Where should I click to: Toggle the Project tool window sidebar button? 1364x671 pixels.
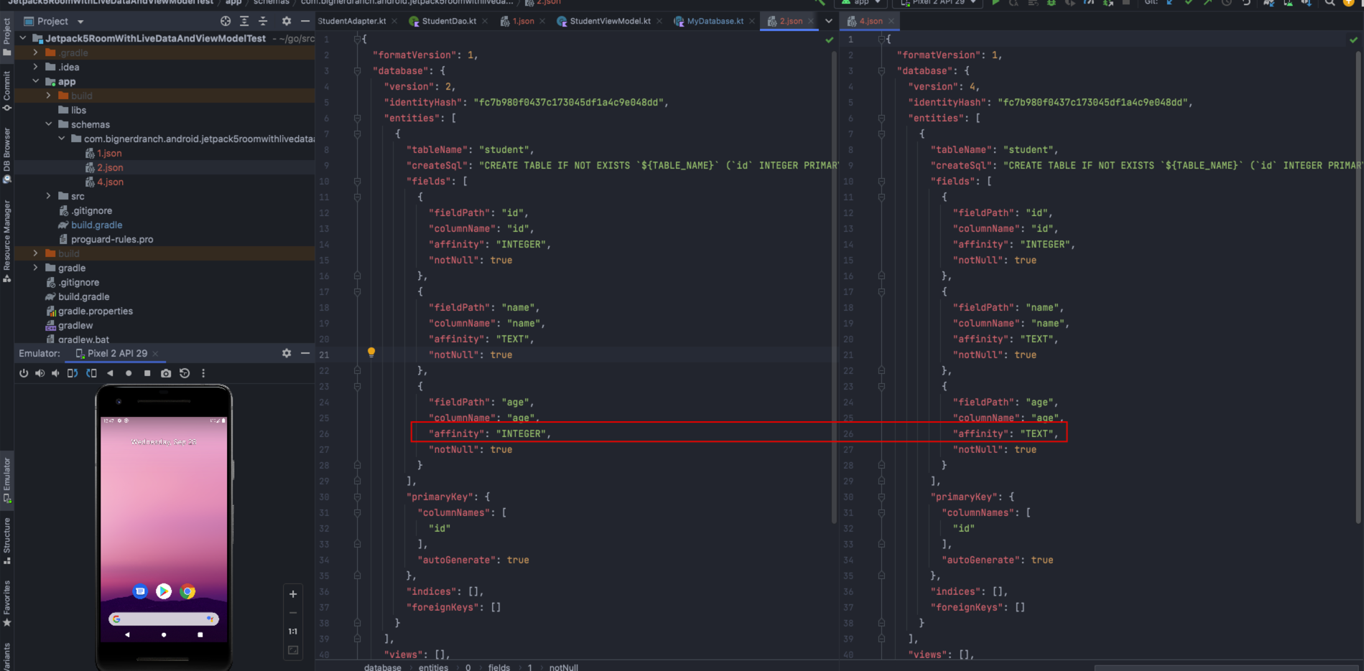[6, 36]
